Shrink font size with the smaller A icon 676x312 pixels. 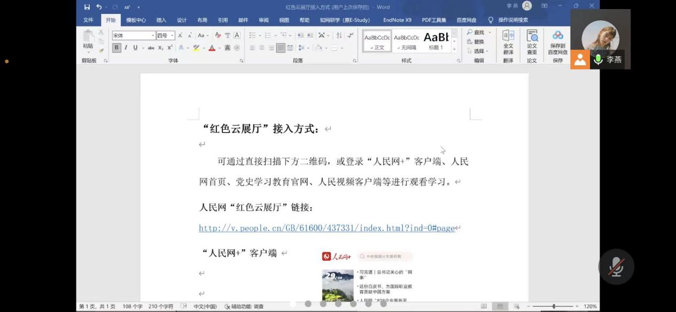tap(189, 35)
